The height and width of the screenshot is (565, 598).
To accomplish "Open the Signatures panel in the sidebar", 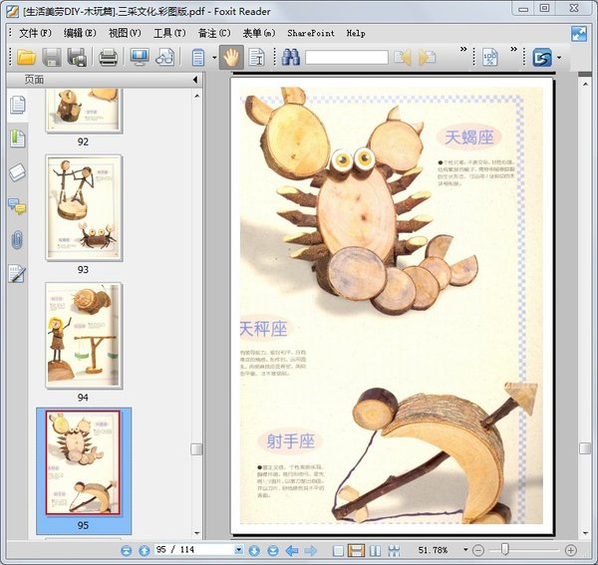I will [x=17, y=273].
